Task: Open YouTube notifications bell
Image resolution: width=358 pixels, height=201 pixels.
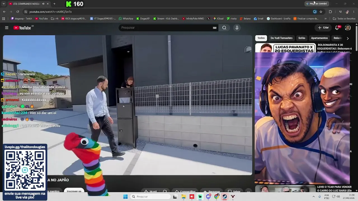Action: 337,28
